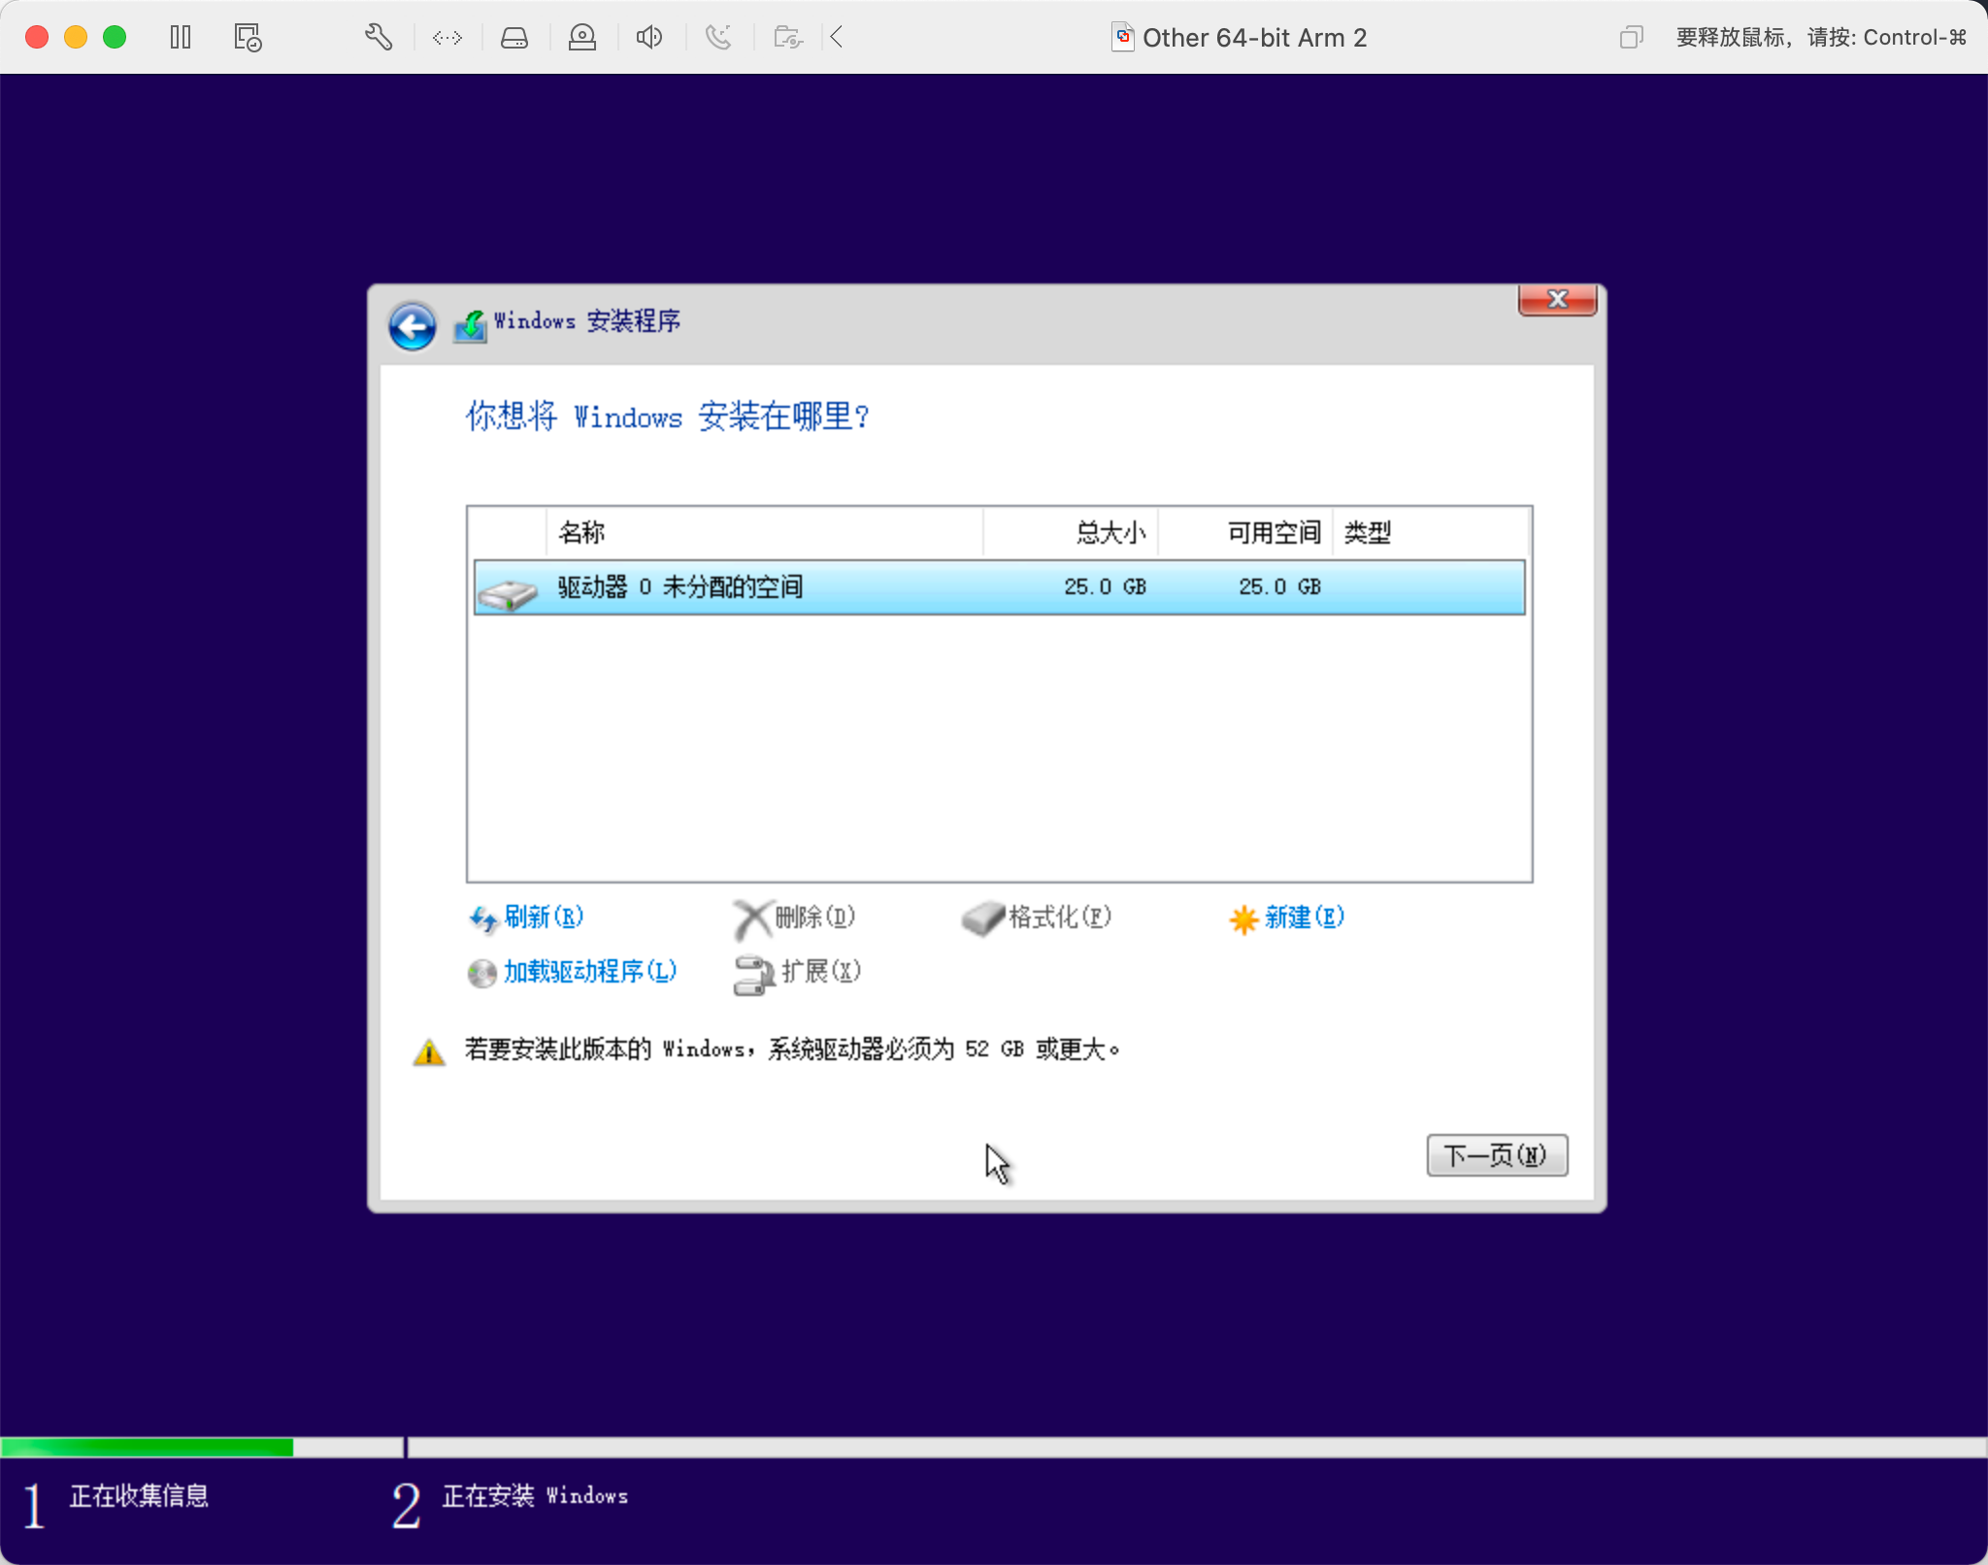Click the 类型 column header

click(x=1430, y=532)
